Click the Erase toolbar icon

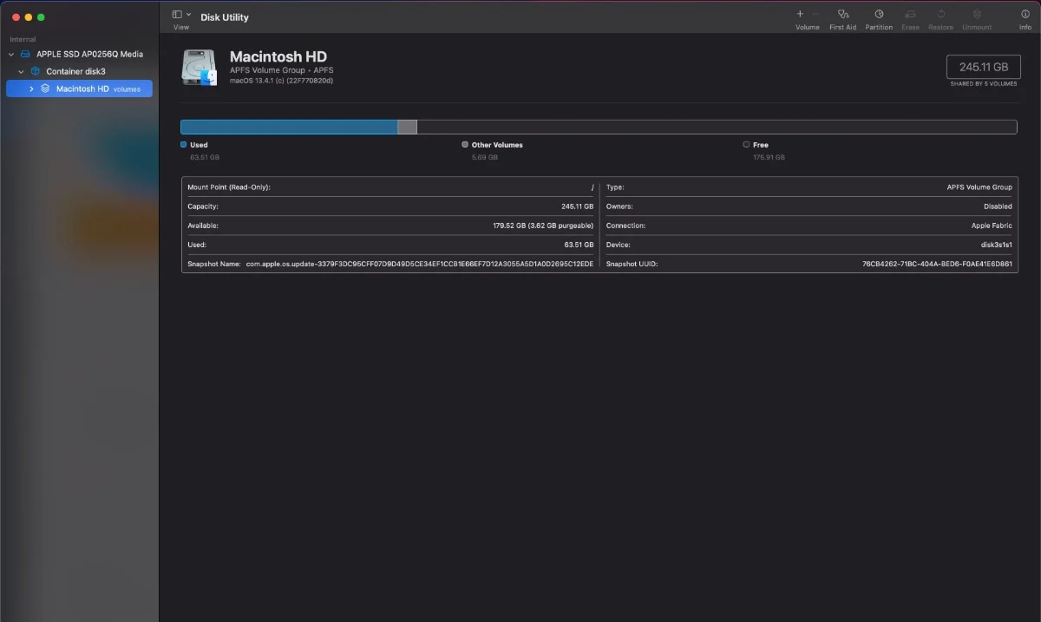pyautogui.click(x=910, y=15)
